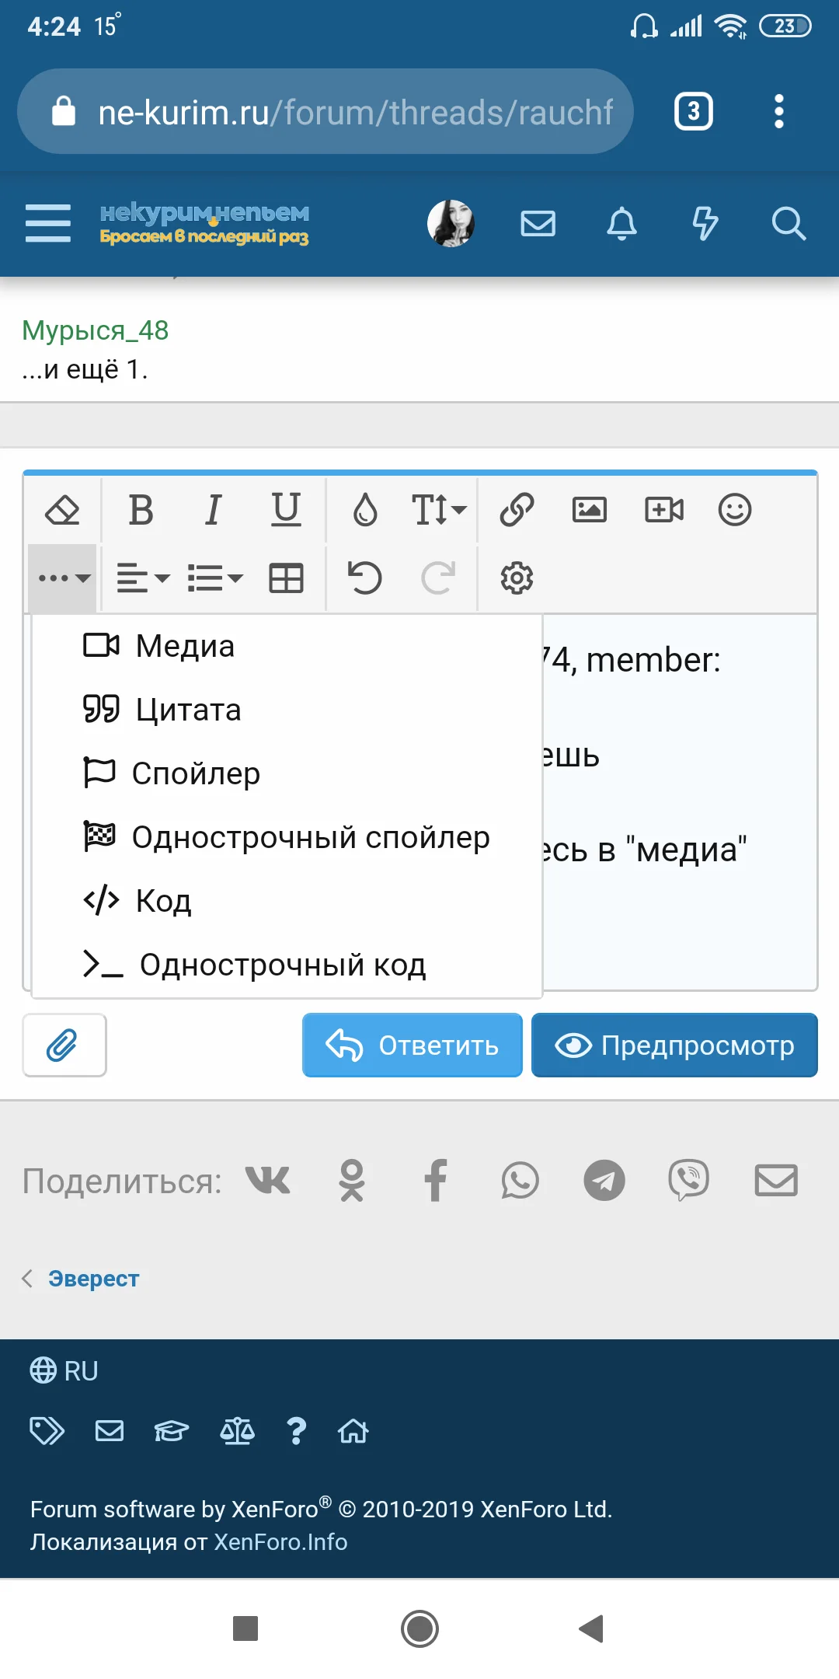Open the private messages envelope icon
Image resolution: width=839 pixels, height=1679 pixels.
coord(538,224)
